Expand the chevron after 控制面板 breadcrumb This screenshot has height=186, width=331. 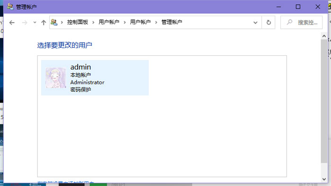pos(93,22)
